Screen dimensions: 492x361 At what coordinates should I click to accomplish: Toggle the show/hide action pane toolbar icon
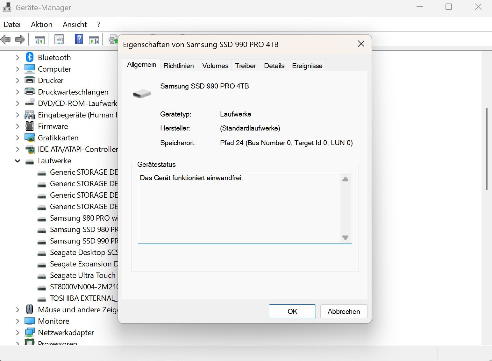click(94, 40)
